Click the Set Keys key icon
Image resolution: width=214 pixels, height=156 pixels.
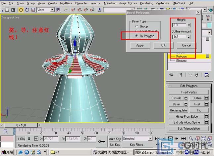[102, 141]
